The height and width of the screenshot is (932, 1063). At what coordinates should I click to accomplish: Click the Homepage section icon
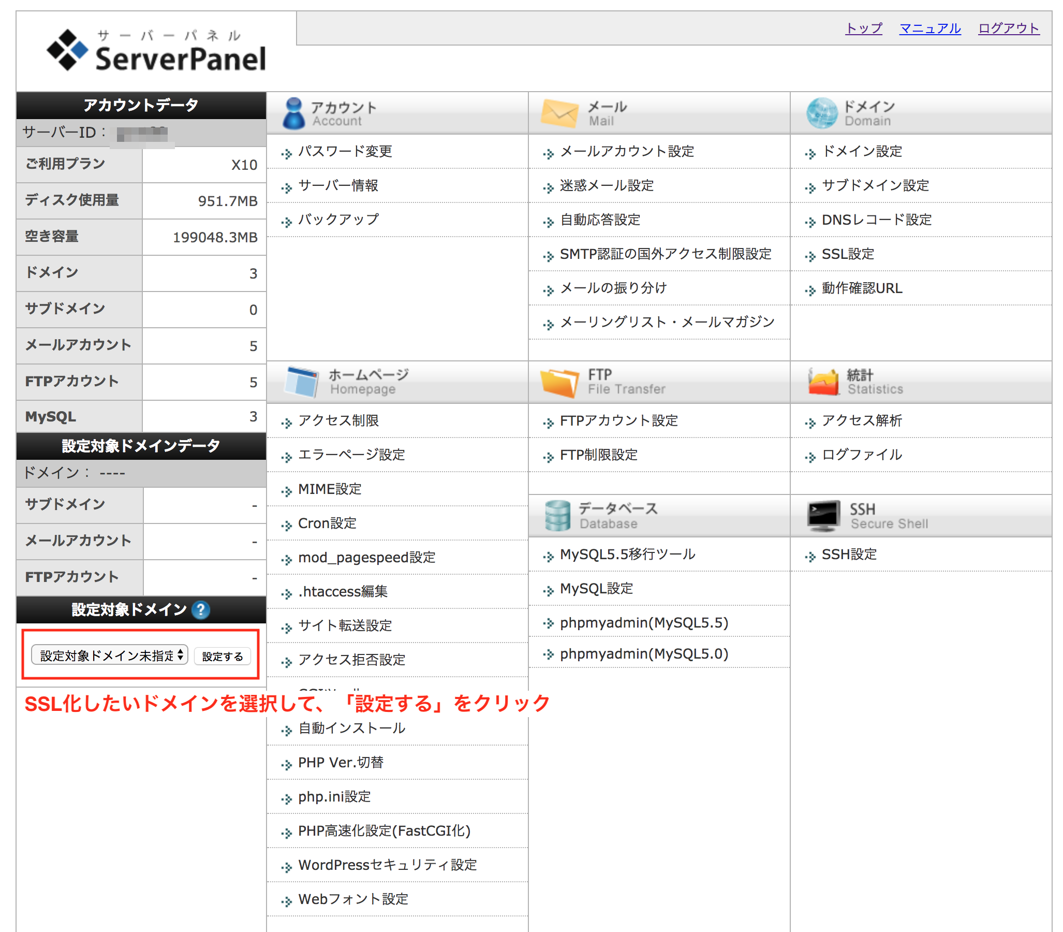(303, 381)
